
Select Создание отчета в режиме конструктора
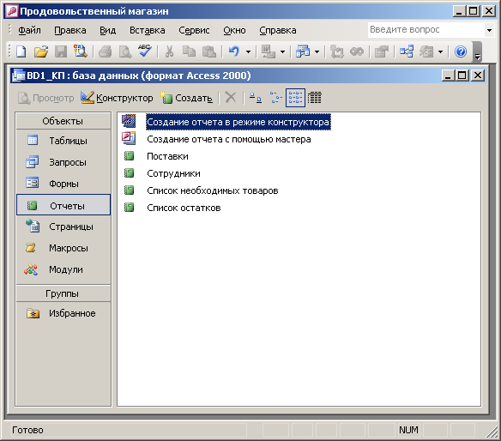pyautogui.click(x=238, y=122)
